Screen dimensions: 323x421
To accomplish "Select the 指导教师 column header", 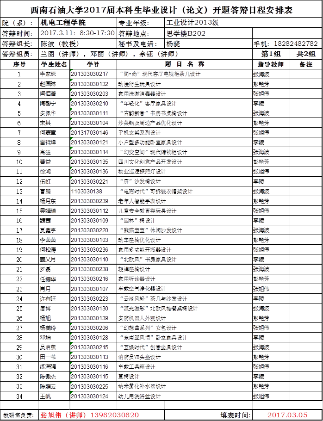I will click(x=271, y=64).
